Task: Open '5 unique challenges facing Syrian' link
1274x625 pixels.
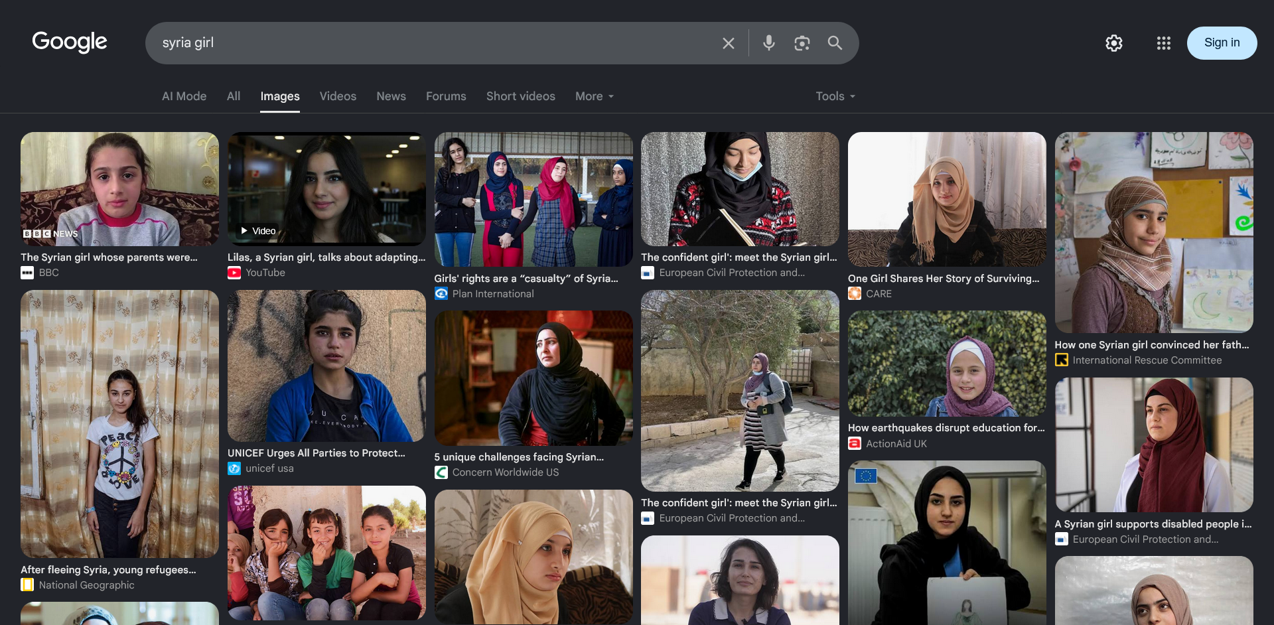Action: (x=520, y=457)
